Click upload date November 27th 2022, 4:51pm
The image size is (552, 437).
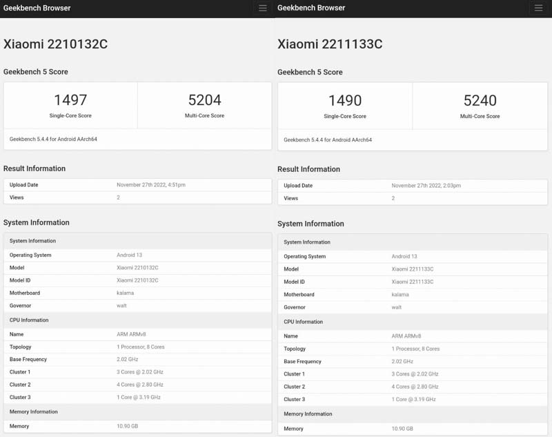coord(151,185)
